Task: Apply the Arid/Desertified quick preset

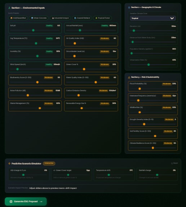Action: click(18, 18)
